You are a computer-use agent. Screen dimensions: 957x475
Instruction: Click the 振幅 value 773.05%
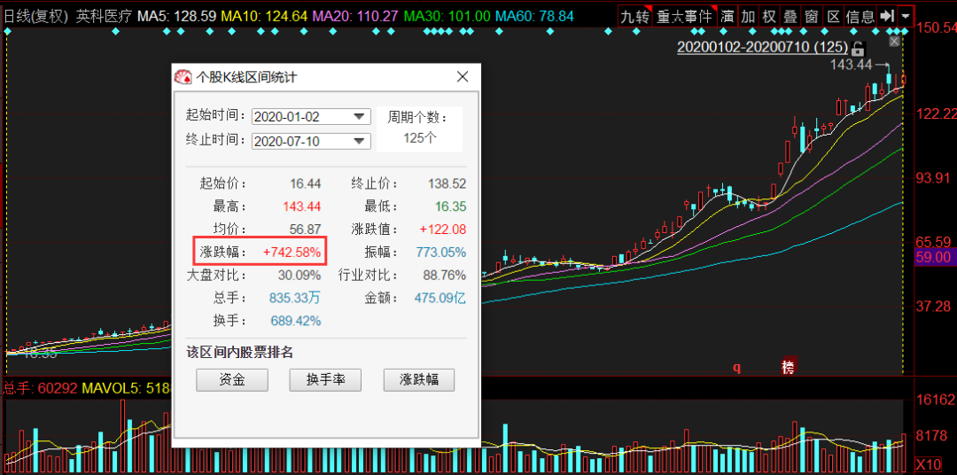click(x=440, y=252)
